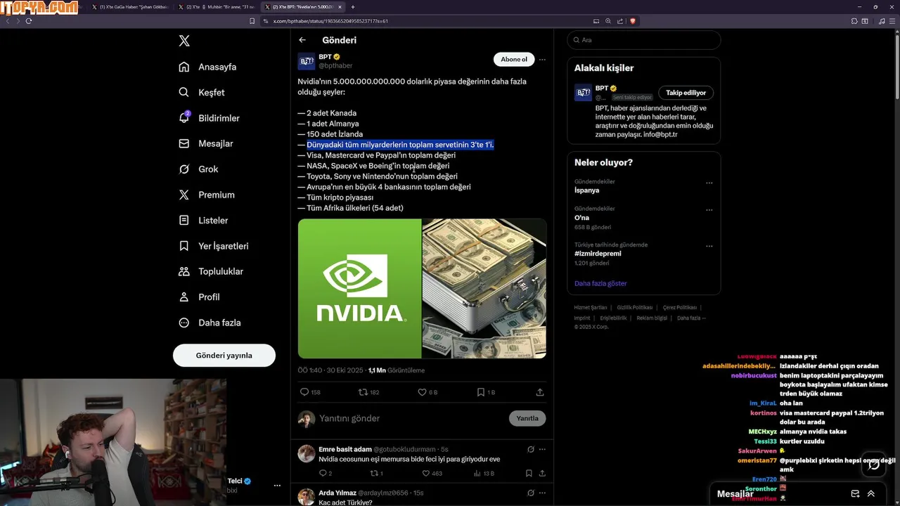Image resolution: width=900 pixels, height=506 pixels.
Task: Open Arda Yılmaz's profile avatar
Action: (x=307, y=496)
